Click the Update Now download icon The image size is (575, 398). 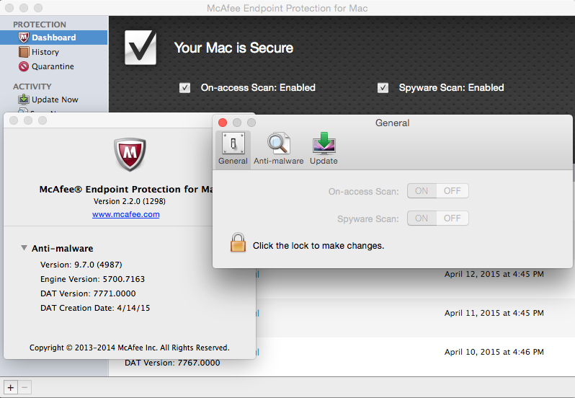(24, 99)
